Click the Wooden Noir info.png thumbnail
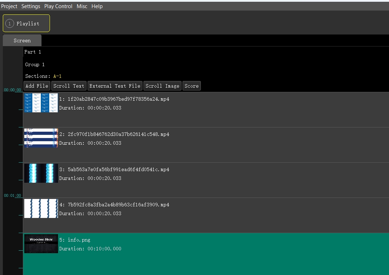Viewport: 389px width, 275px height. (41, 244)
